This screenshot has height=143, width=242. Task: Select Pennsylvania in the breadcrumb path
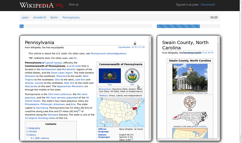(x=71, y=17)
